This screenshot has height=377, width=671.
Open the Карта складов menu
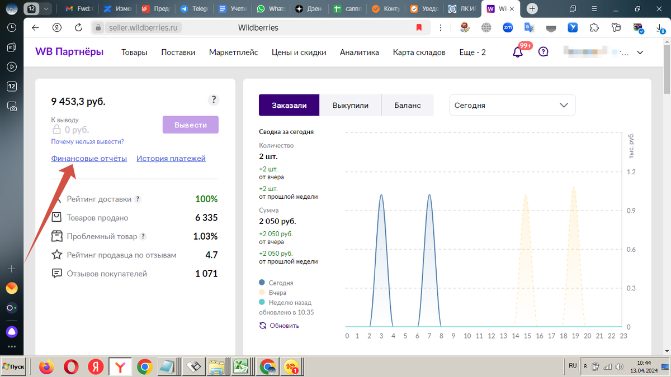(419, 53)
